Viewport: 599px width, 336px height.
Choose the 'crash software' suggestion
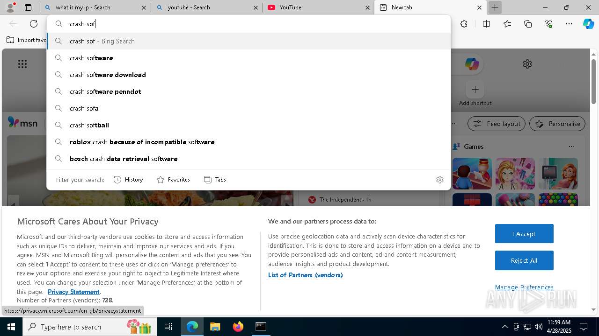pos(249,58)
